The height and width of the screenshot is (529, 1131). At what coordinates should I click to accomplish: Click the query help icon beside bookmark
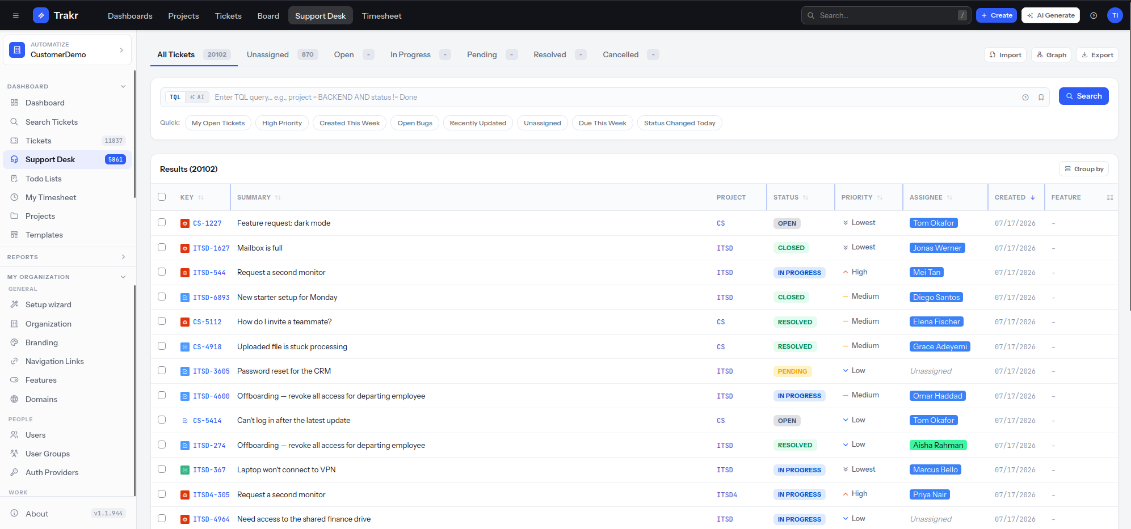click(x=1025, y=98)
